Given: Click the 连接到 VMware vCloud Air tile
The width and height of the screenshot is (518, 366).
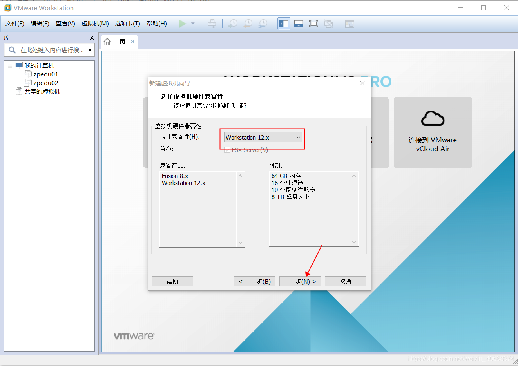Looking at the screenshot, I should point(433,132).
